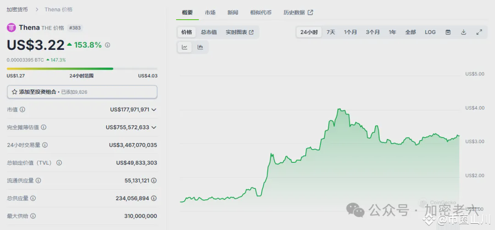Expand the 市值 US$177,971,971 chevron
The image size is (495, 230).
click(154, 110)
